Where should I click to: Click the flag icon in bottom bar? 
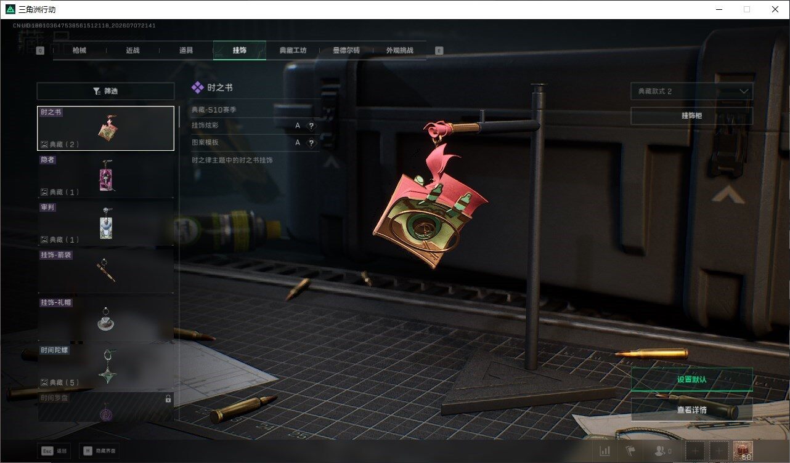(x=630, y=451)
